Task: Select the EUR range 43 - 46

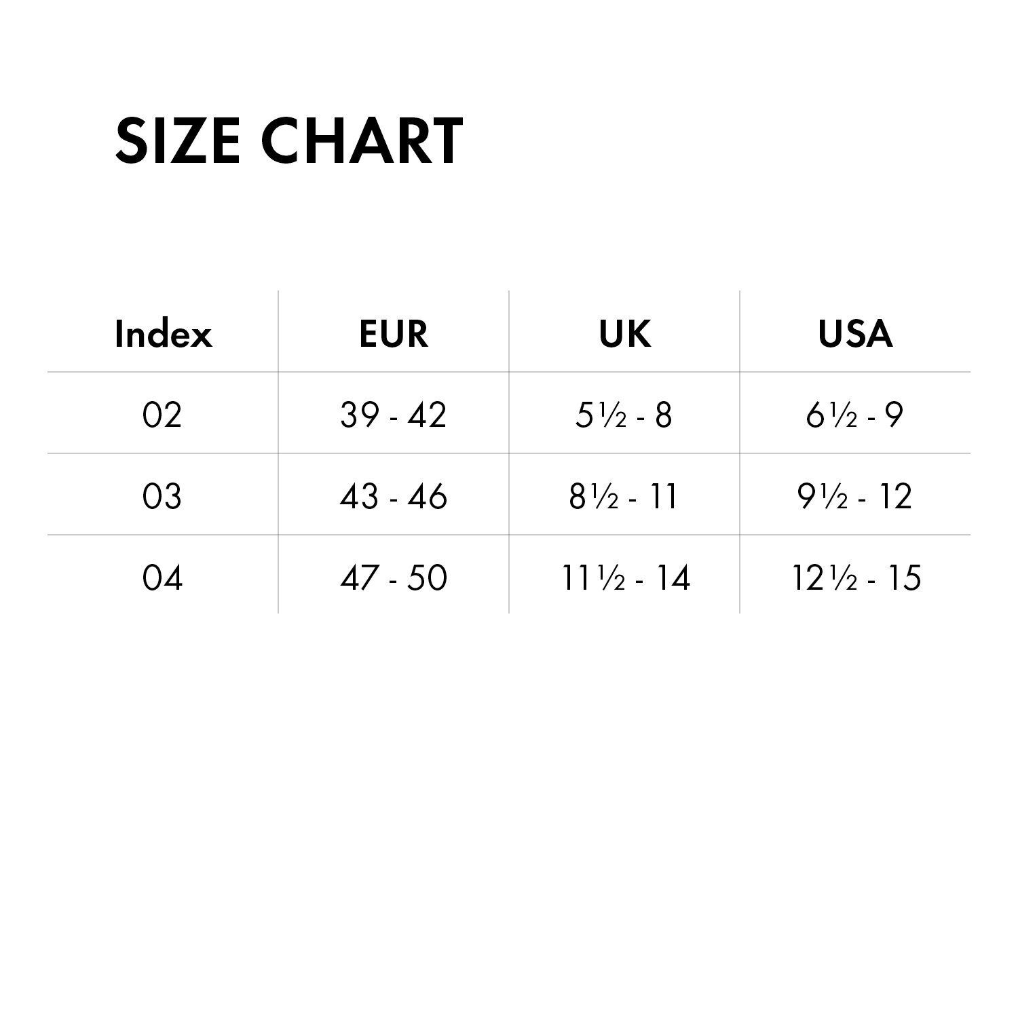Action: [x=394, y=496]
